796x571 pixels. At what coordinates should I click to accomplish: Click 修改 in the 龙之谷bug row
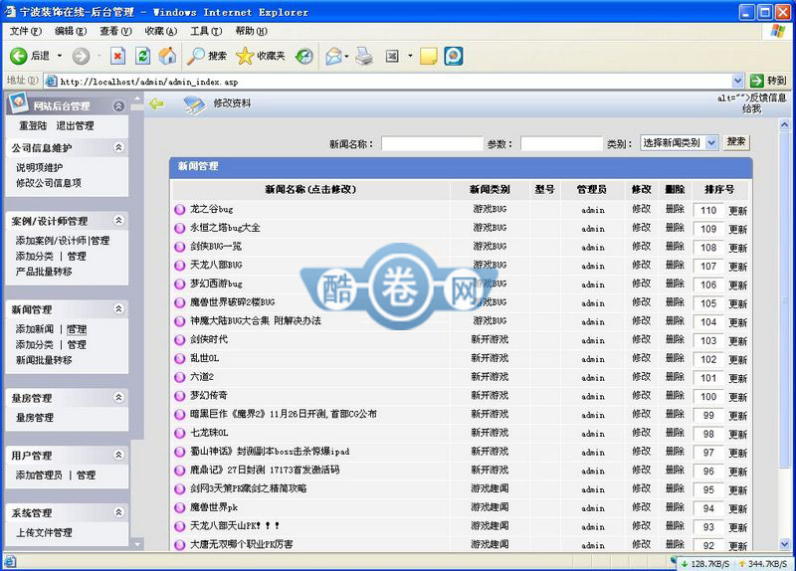click(641, 209)
